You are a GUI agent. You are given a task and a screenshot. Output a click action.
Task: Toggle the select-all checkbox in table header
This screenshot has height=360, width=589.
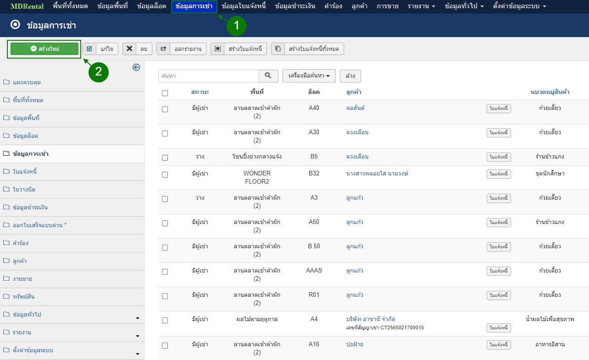(x=165, y=93)
